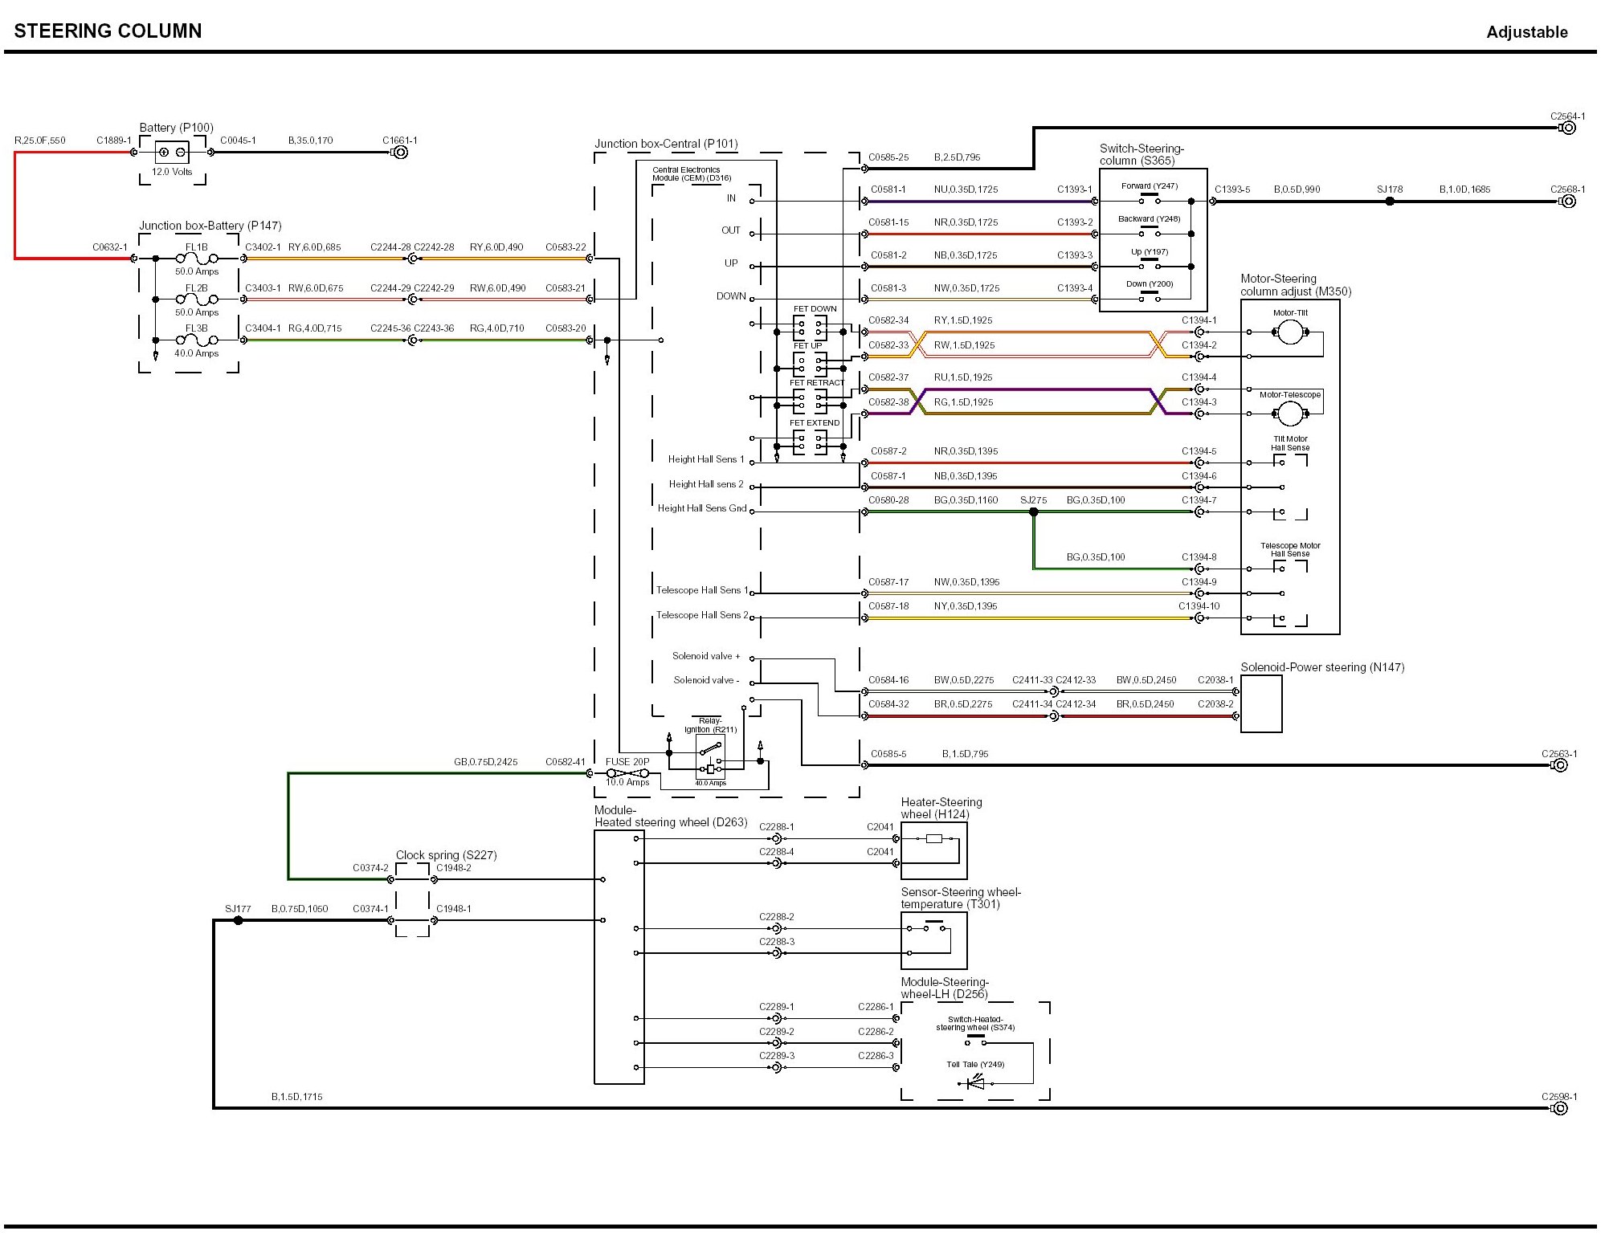1601x1239 pixels.
Task: Click the Motor-Tilt motor symbol
Action: coord(1289,332)
